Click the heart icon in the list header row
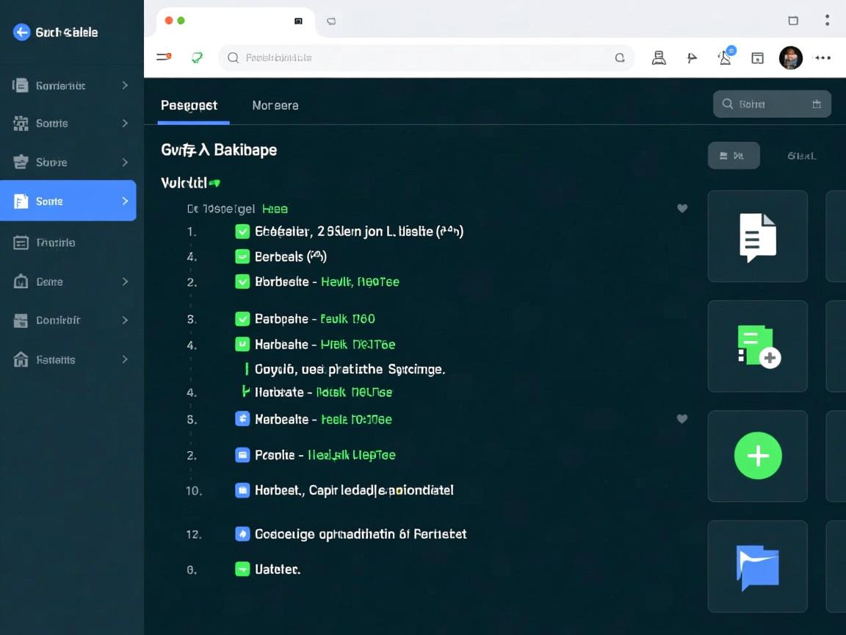The width and height of the screenshot is (846, 635). (x=681, y=209)
